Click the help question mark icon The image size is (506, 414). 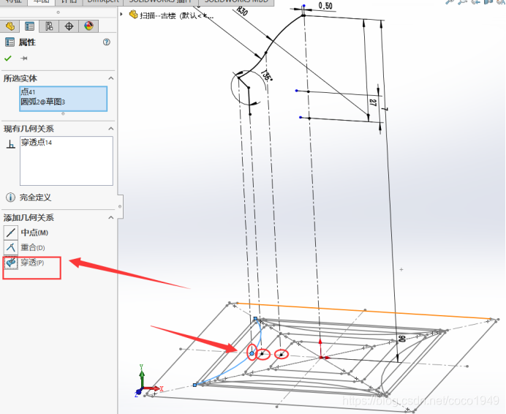tap(107, 42)
